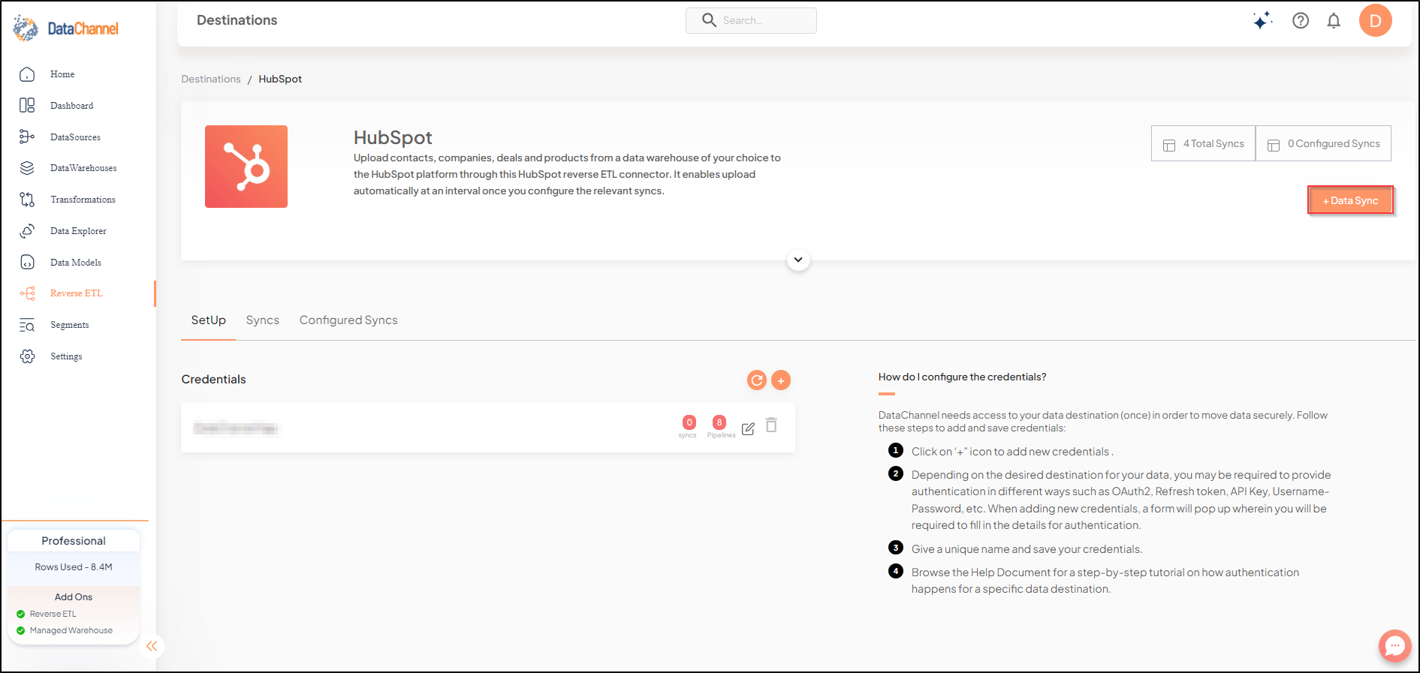Click 'Give a unique name and save' step
Screen dimensions: 1420x673
click(1027, 549)
